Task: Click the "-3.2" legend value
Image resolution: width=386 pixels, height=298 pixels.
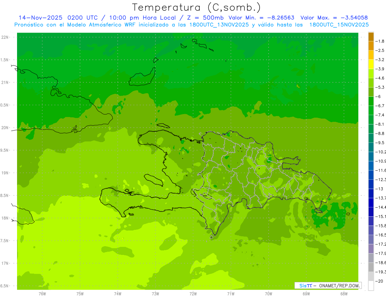Action: 380,60
